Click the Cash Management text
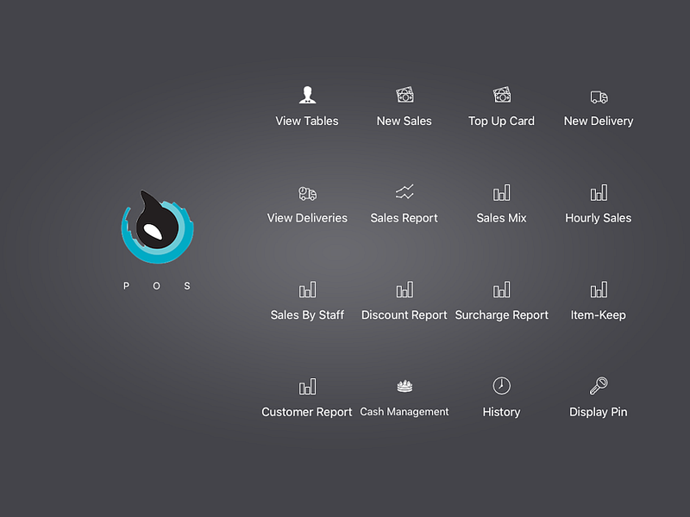Viewport: 690px width, 517px height. click(405, 412)
